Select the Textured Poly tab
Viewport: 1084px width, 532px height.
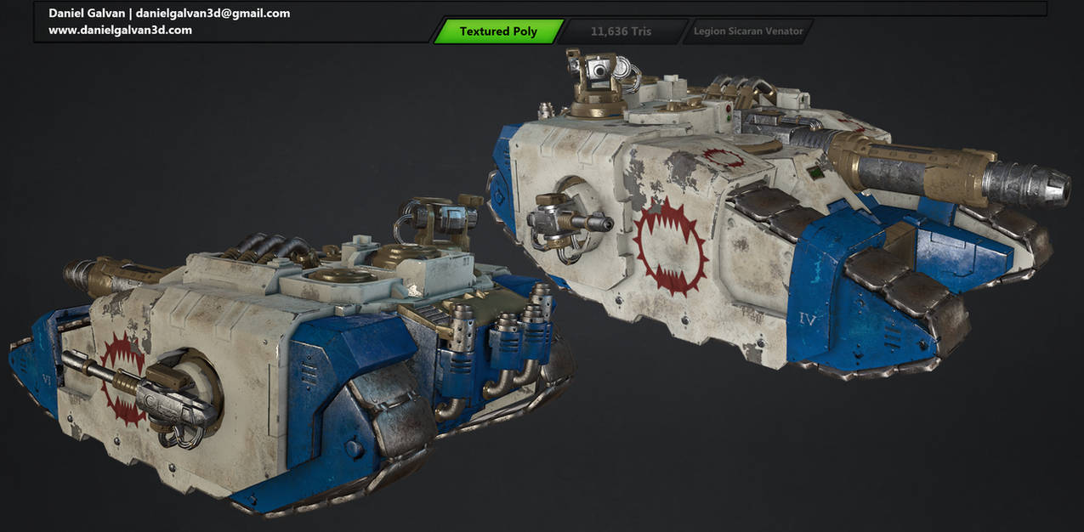pos(498,31)
